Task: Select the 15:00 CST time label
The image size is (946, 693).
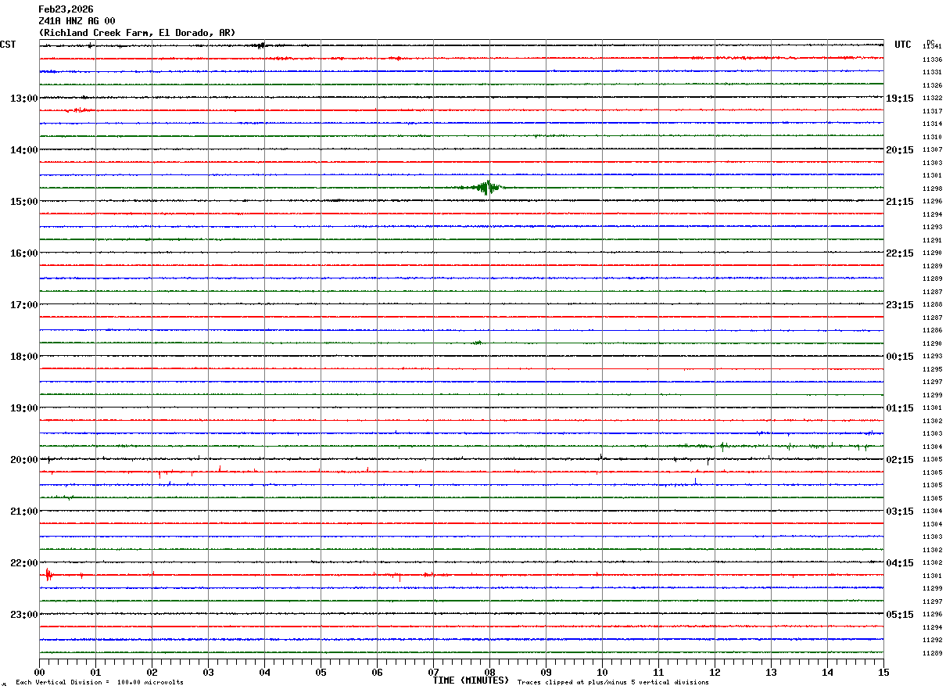Action: point(23,202)
